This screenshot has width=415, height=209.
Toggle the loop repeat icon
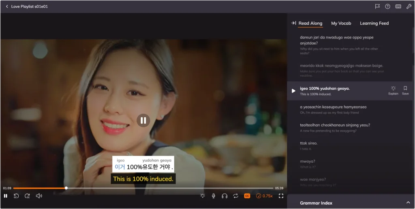point(235,196)
